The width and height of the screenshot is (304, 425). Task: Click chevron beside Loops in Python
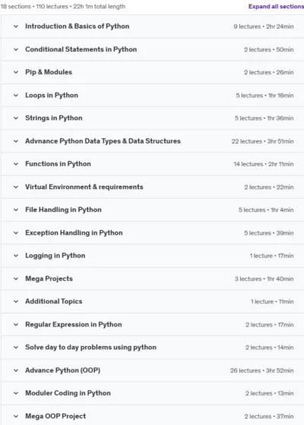pyautogui.click(x=16, y=95)
